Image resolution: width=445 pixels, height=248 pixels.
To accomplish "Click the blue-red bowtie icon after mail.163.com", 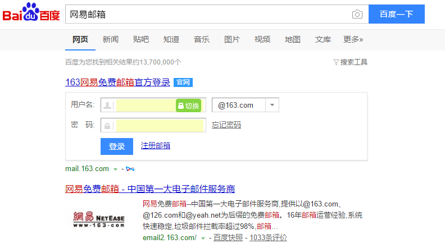I will [130, 169].
